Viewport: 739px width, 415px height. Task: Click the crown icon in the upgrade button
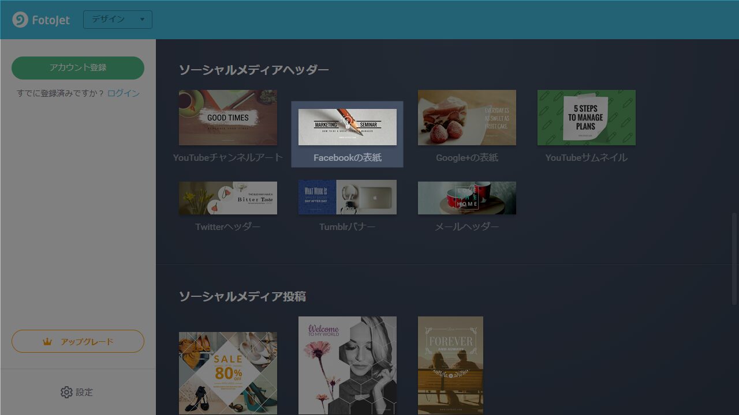[x=47, y=342]
